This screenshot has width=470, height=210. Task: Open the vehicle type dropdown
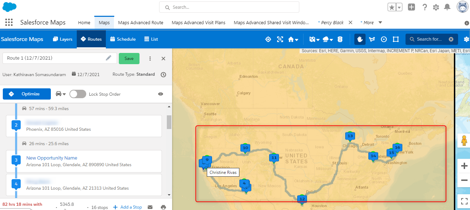[60, 94]
